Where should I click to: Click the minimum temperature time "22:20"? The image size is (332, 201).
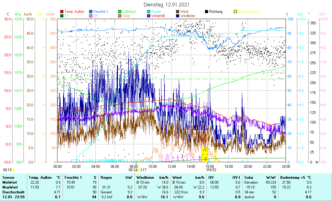[x=34, y=182]
